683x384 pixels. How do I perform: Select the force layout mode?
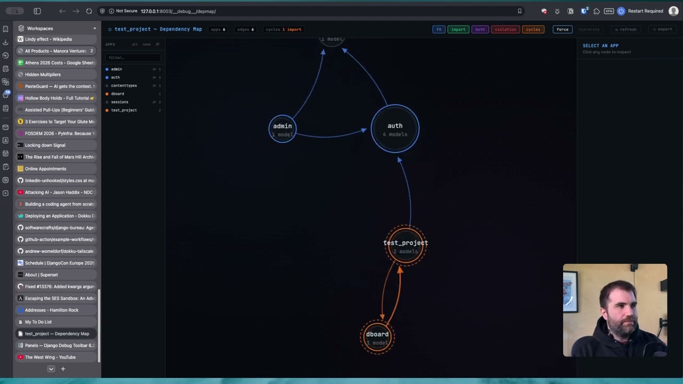point(562,29)
